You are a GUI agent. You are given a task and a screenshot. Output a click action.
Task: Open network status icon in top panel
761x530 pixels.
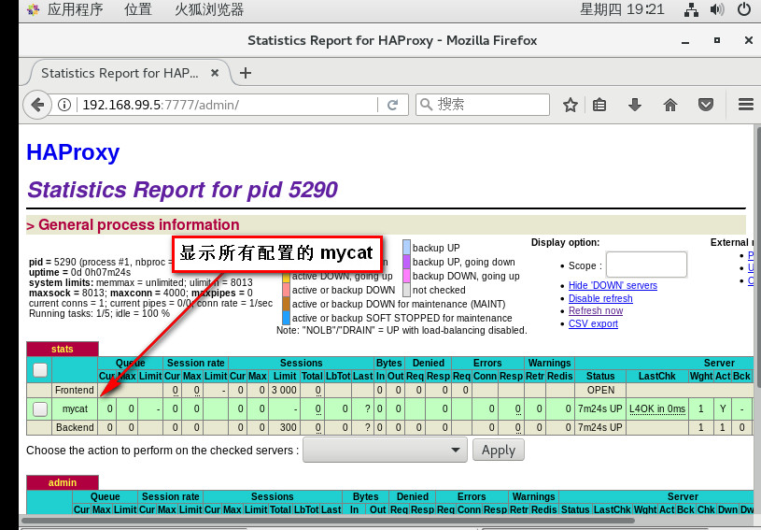[x=691, y=9]
